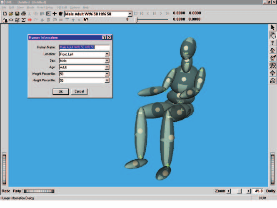Viewport: 277px width, 208px height.
Task: Click the Dolly vertical thumbwheel
Action: pos(272,169)
